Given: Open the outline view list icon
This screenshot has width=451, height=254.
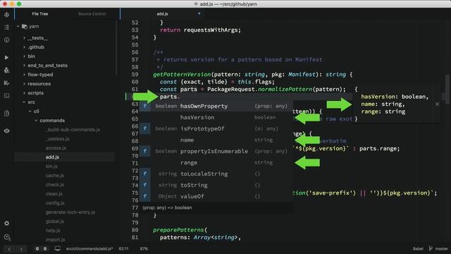Looking at the screenshot, I should tap(6, 28).
